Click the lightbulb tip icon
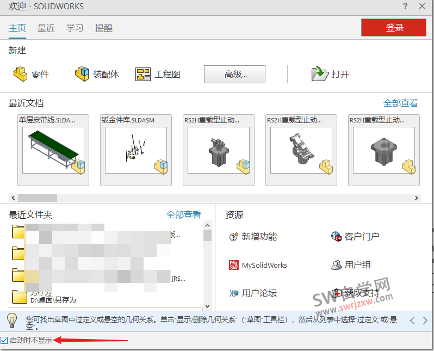Screen dimensions: 434x351 click(x=12, y=321)
